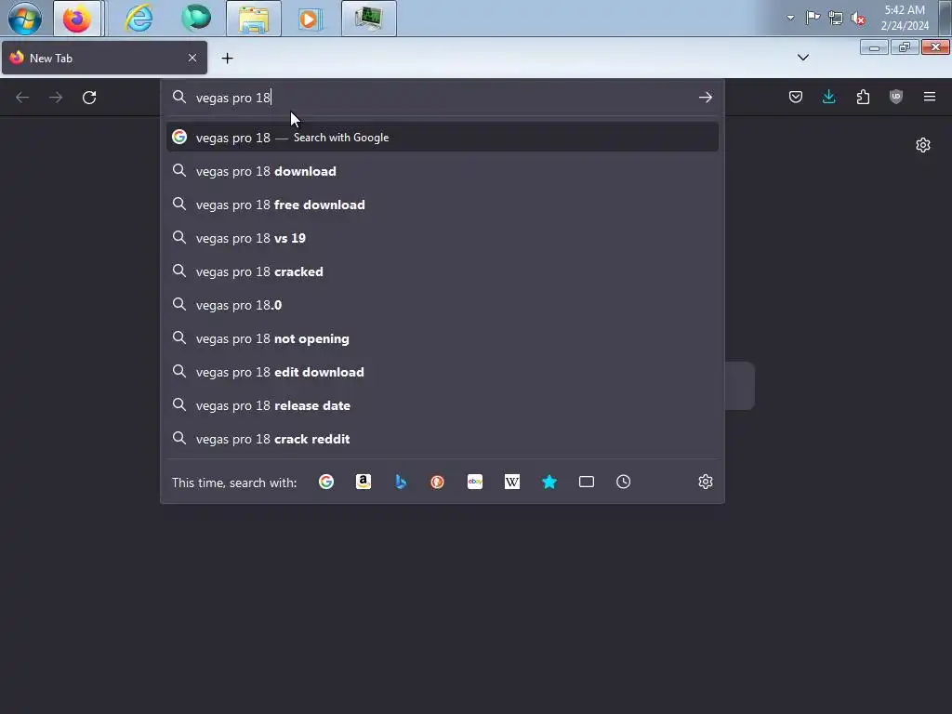Screen dimensions: 952x714
Task: Open the new tab page personalize gear
Action: coord(923,145)
